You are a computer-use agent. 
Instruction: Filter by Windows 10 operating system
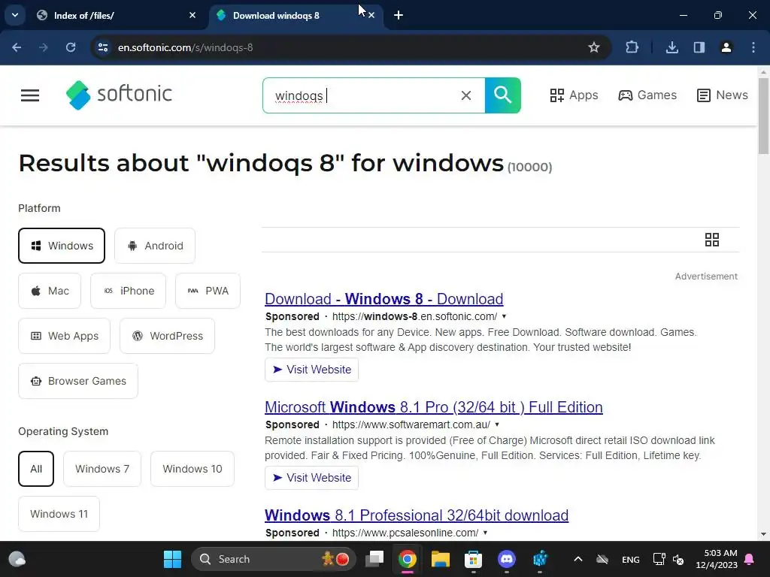(192, 469)
